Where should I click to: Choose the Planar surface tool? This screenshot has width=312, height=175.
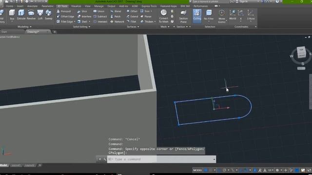pos(146,17)
